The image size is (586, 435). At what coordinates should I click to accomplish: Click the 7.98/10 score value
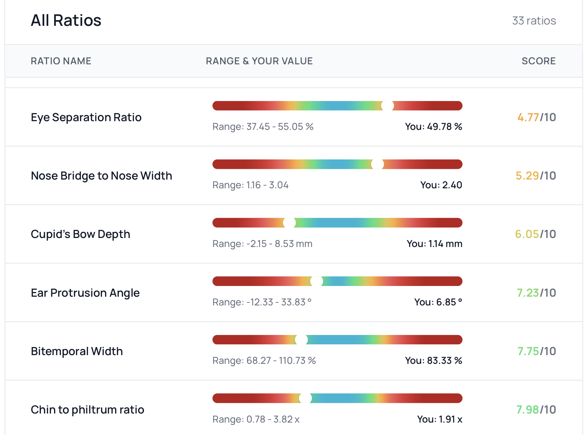(x=536, y=409)
